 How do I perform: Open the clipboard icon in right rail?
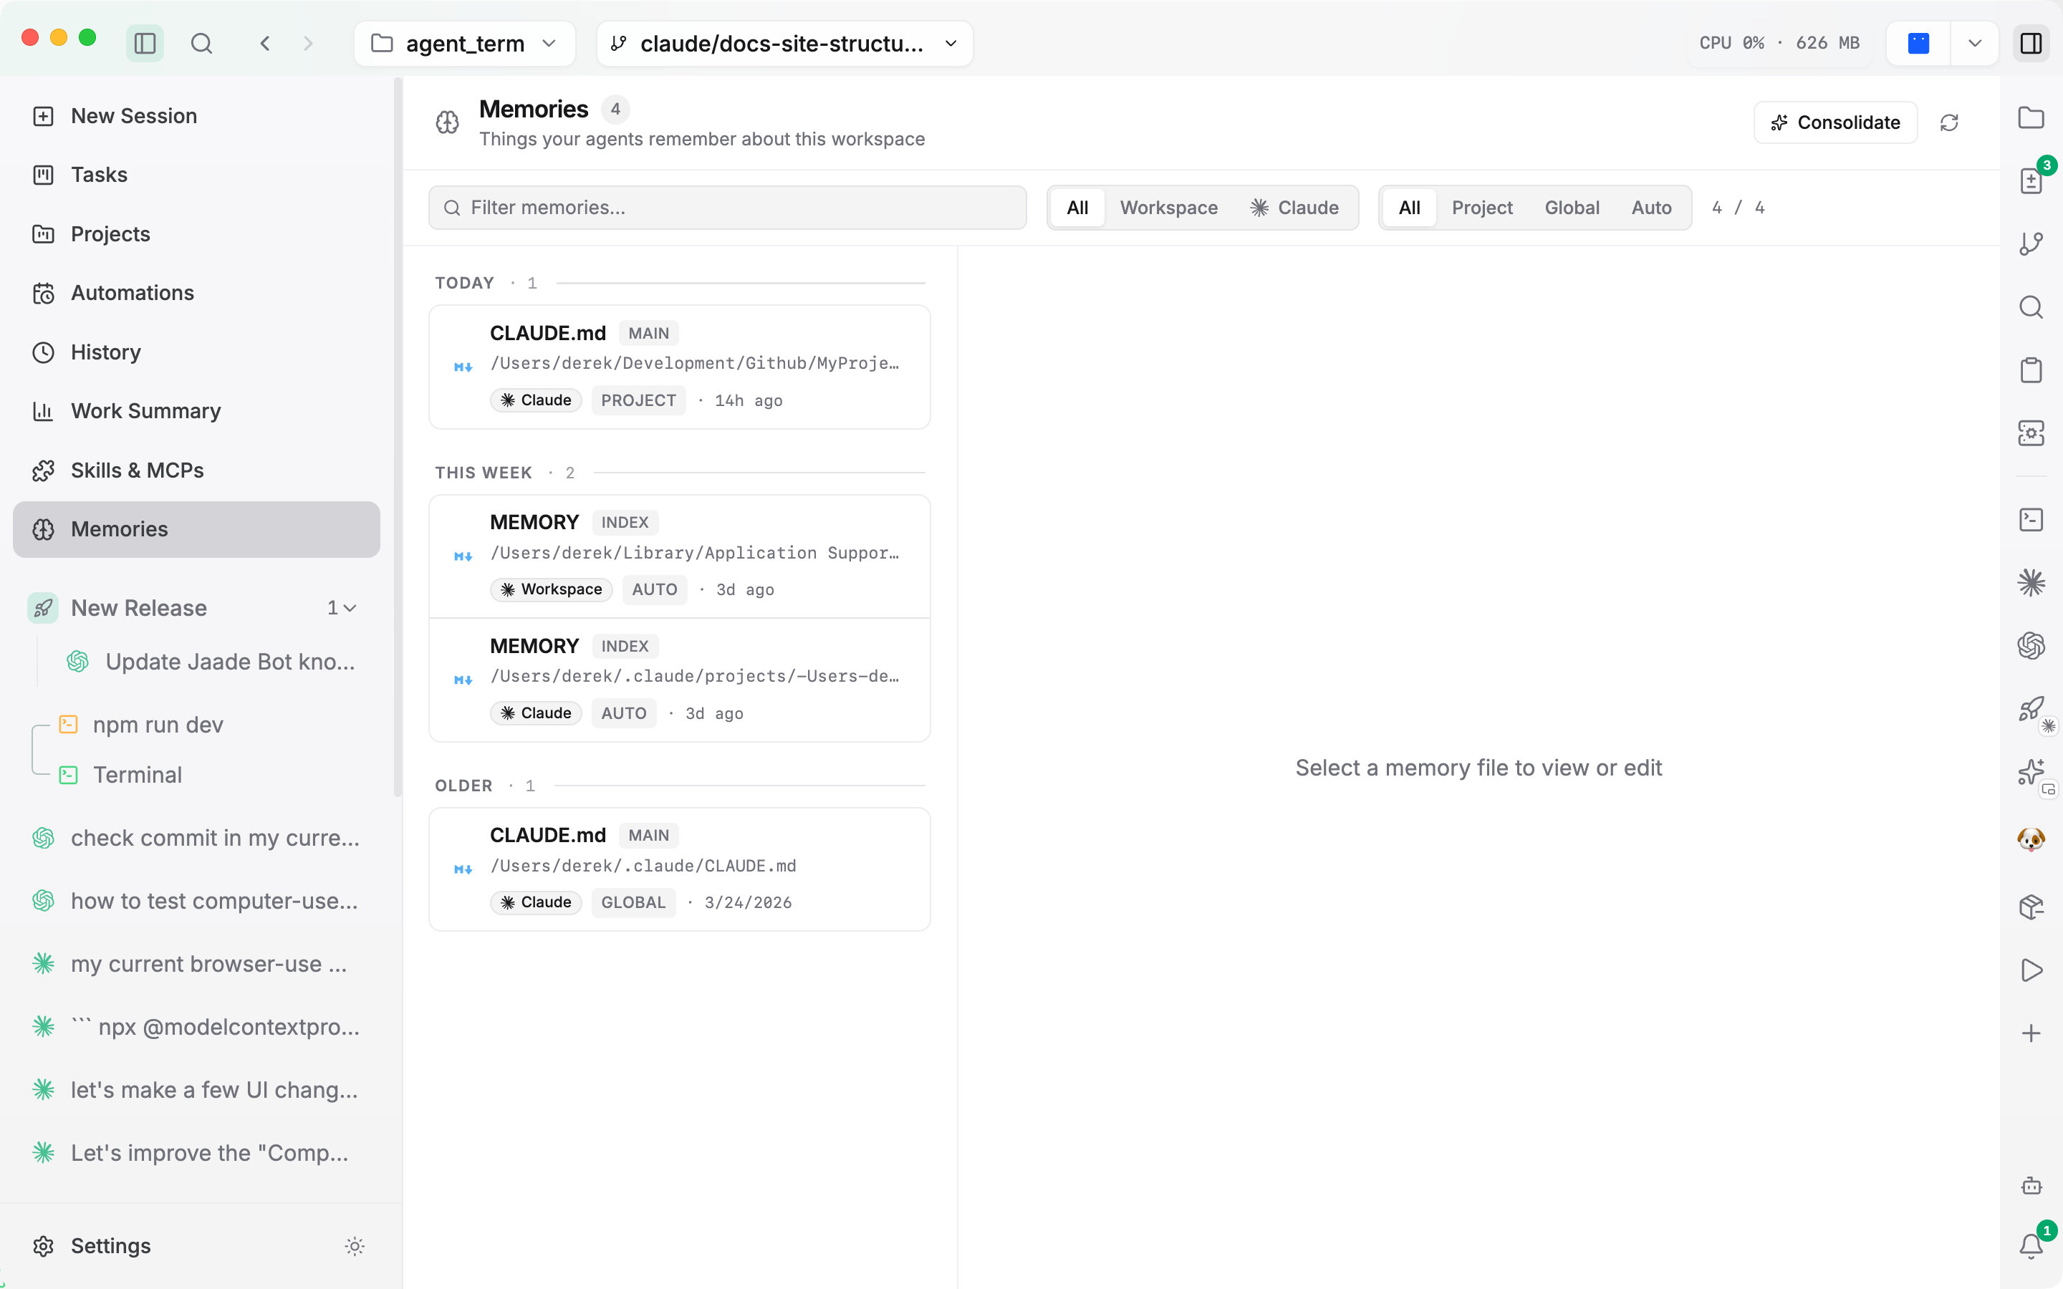pos(2031,370)
